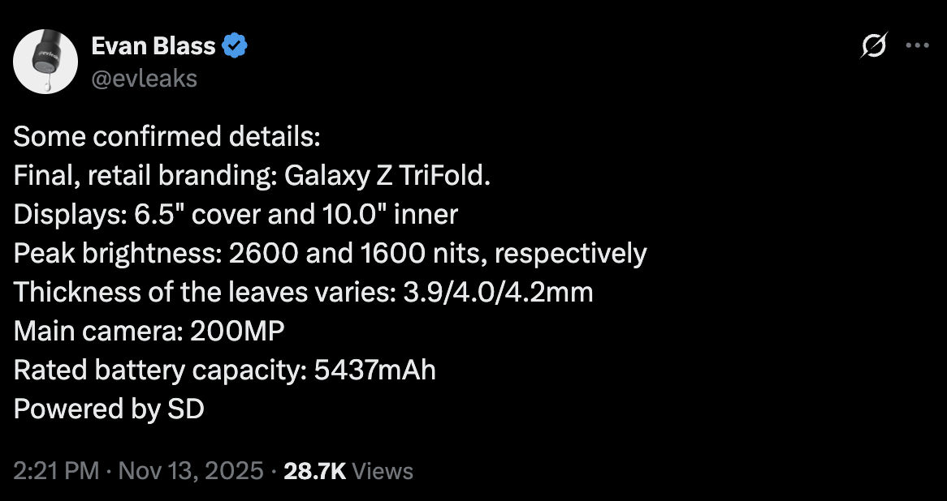
Task: Click the 28.7K view count
Action: click(x=314, y=471)
